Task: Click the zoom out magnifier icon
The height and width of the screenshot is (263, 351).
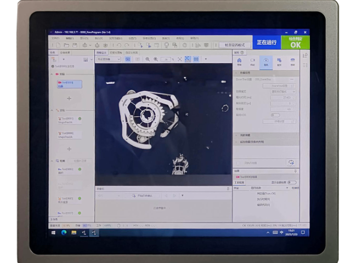Action: 148,59
